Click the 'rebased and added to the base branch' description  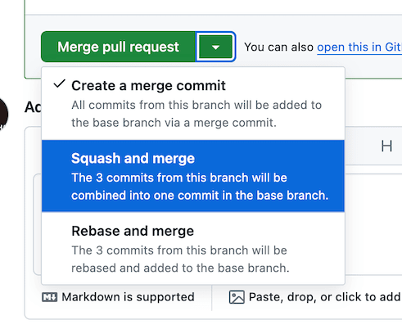coord(180,259)
